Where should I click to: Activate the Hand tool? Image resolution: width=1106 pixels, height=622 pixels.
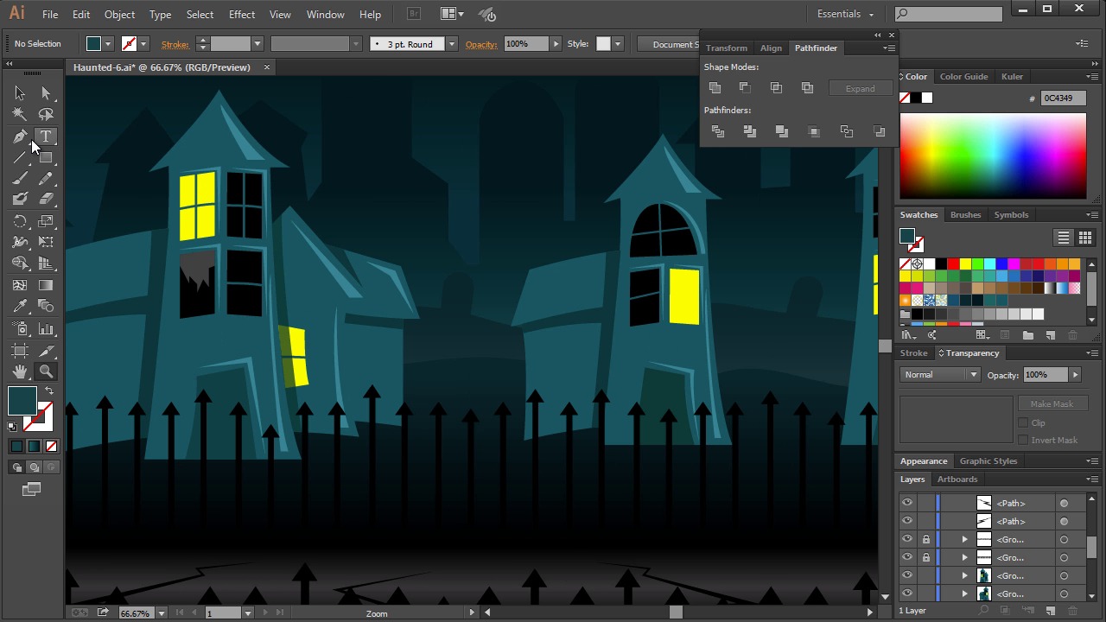[x=20, y=371]
